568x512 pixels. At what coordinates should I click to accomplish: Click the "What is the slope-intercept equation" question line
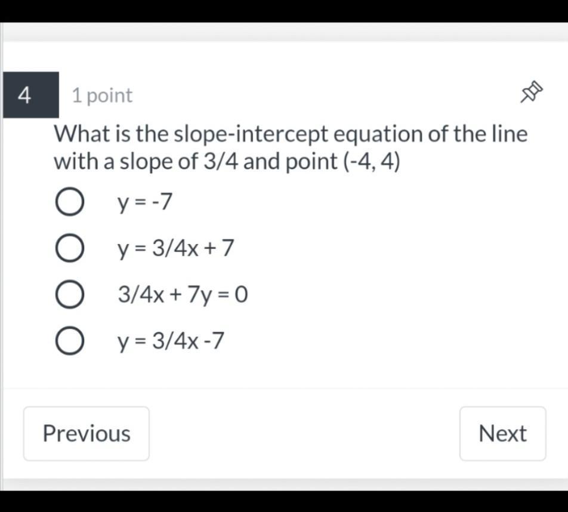point(291,134)
